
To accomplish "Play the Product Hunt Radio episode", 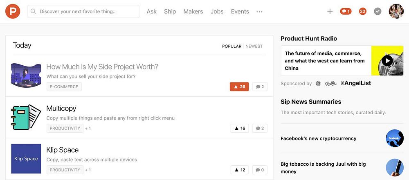I will [x=387, y=61].
